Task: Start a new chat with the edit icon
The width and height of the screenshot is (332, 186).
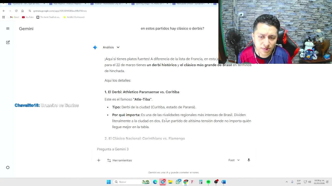Action: coord(8,42)
